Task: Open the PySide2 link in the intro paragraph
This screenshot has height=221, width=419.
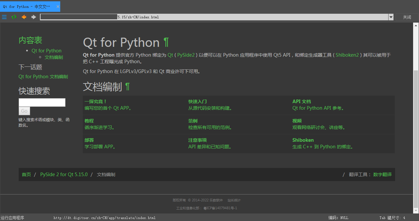Action: pos(186,55)
